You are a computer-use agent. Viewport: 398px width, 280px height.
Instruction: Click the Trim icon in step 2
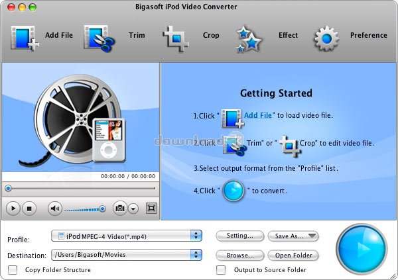pyautogui.click(x=235, y=146)
